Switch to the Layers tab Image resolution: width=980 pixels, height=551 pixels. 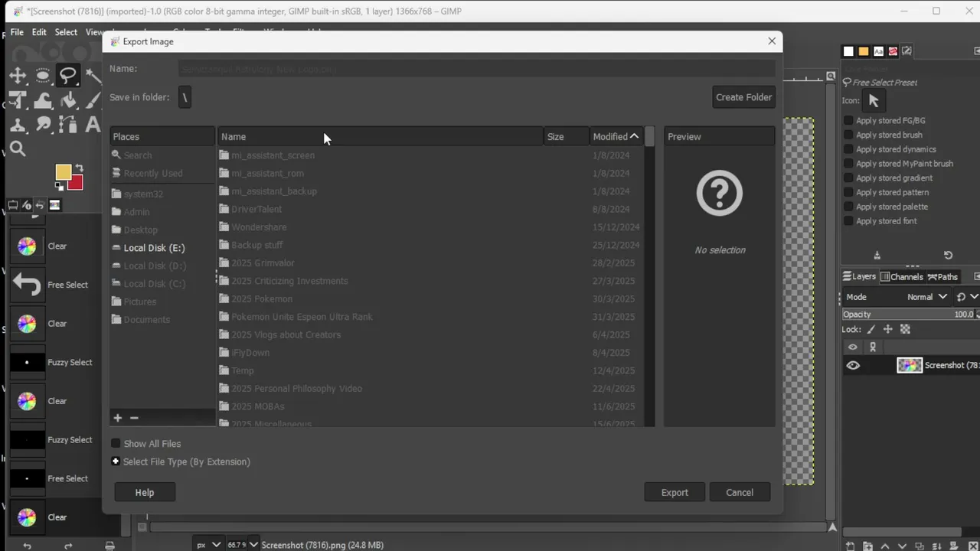pyautogui.click(x=859, y=277)
